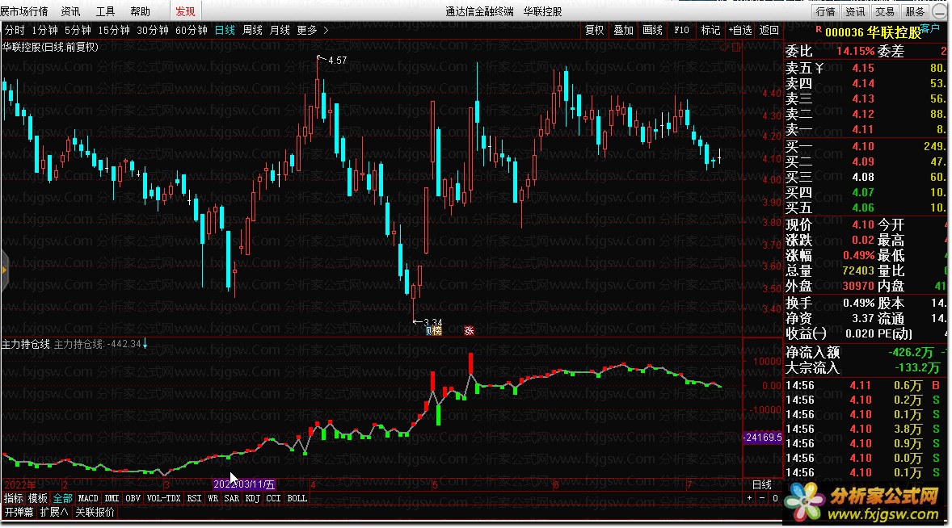Click the 标记 mark button

point(710,30)
